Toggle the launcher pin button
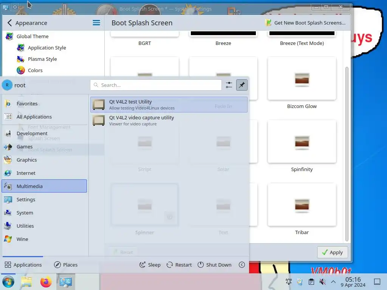Screen dimensions: 387x290 pyautogui.click(x=242, y=85)
